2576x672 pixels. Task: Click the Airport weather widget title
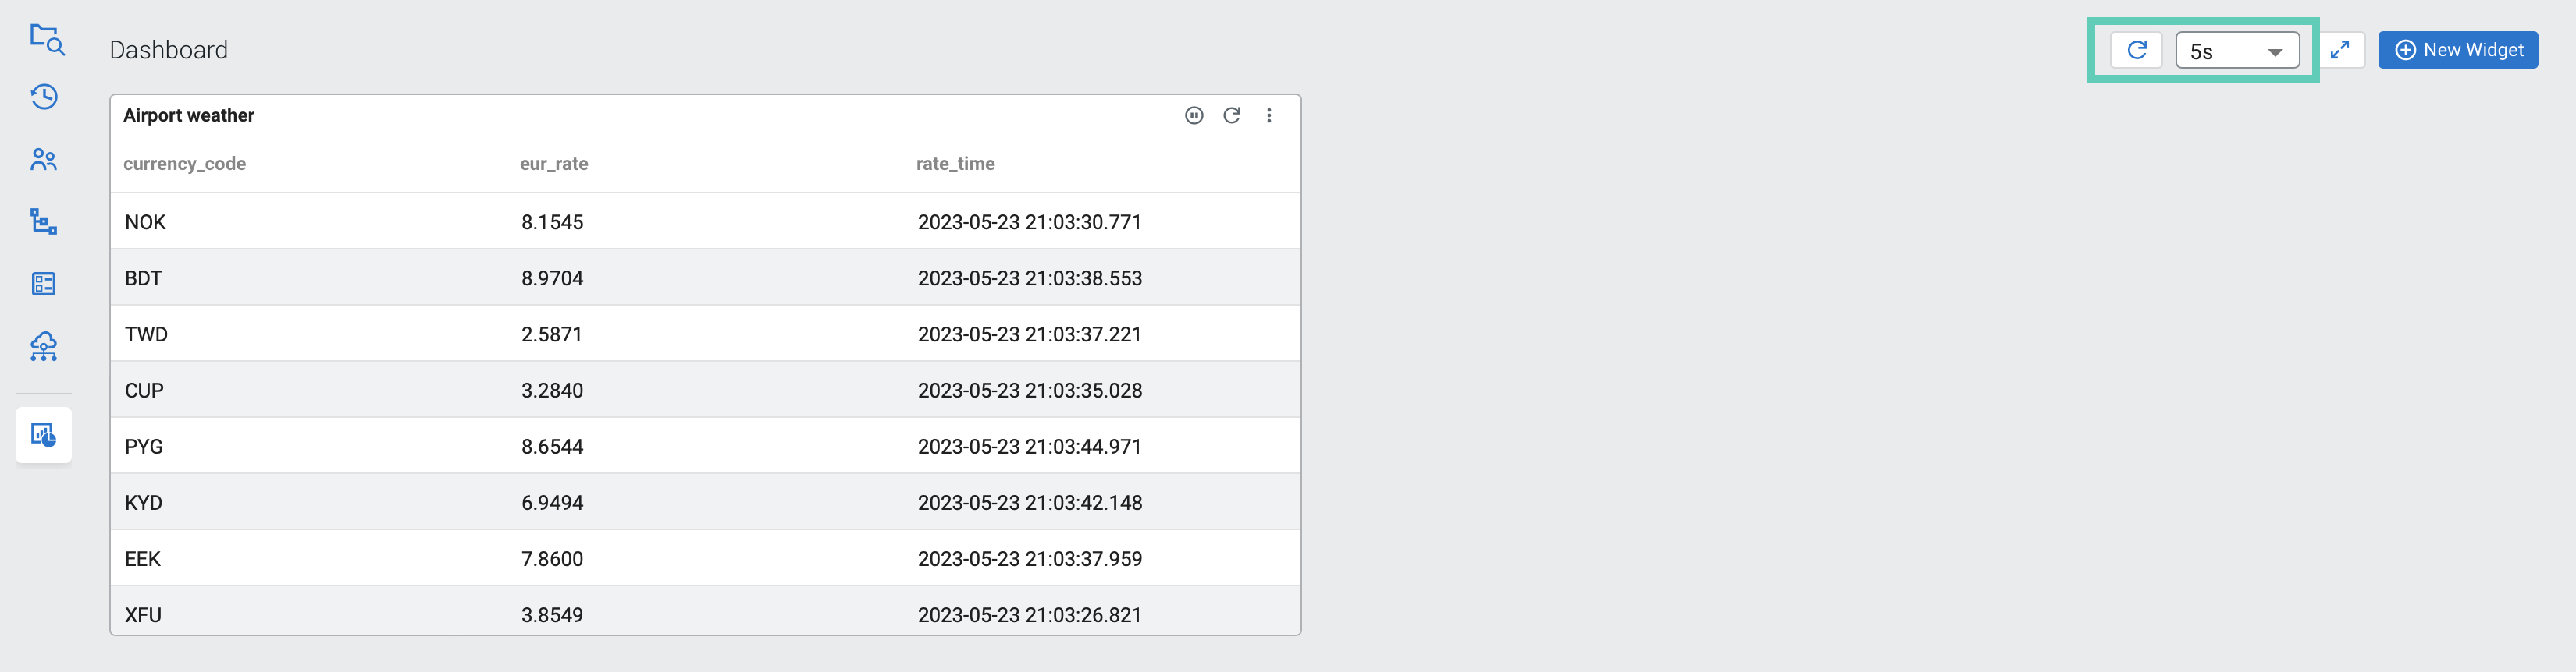click(x=188, y=116)
